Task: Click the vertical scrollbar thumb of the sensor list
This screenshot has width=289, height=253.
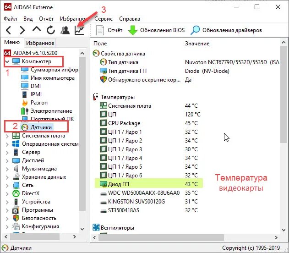Action: [284, 94]
